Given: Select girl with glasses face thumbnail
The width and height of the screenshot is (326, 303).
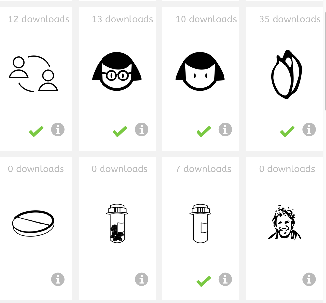Looking at the screenshot, I should [117, 71].
